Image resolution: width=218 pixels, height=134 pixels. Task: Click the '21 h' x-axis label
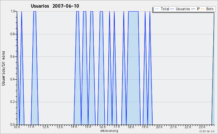pyautogui.click(x=173, y=127)
